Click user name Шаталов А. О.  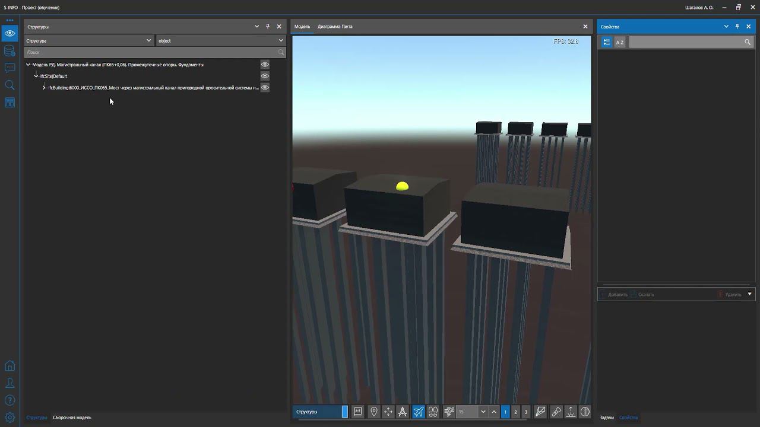pos(699,8)
